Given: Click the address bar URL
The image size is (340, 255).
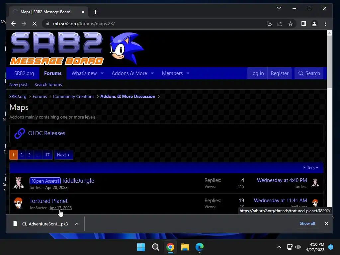Looking at the screenshot, I should pos(84,24).
